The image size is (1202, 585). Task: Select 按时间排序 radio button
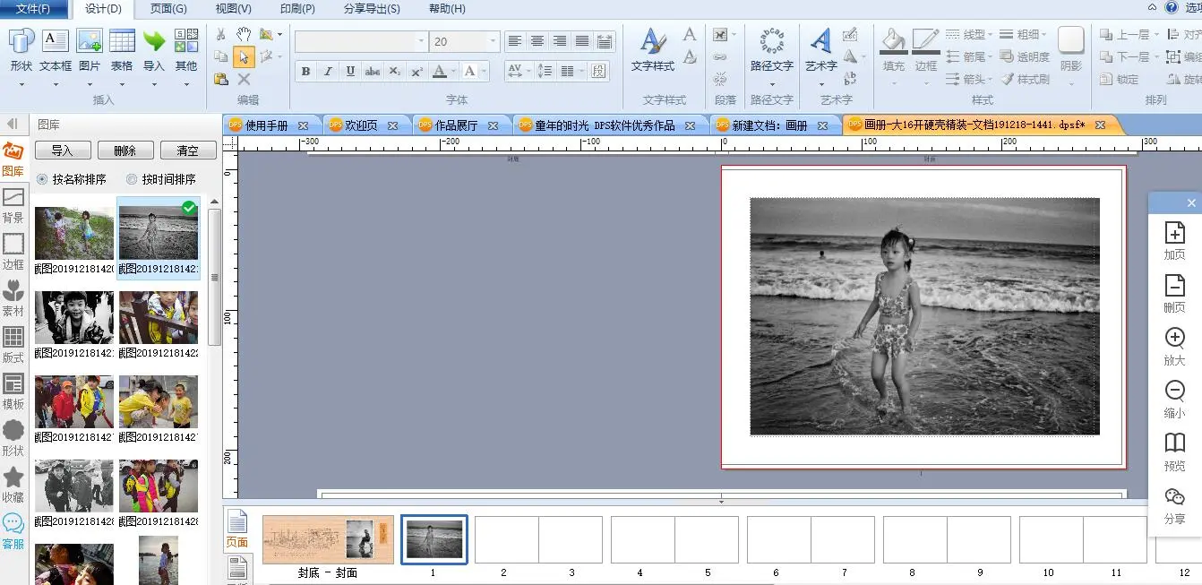[132, 179]
